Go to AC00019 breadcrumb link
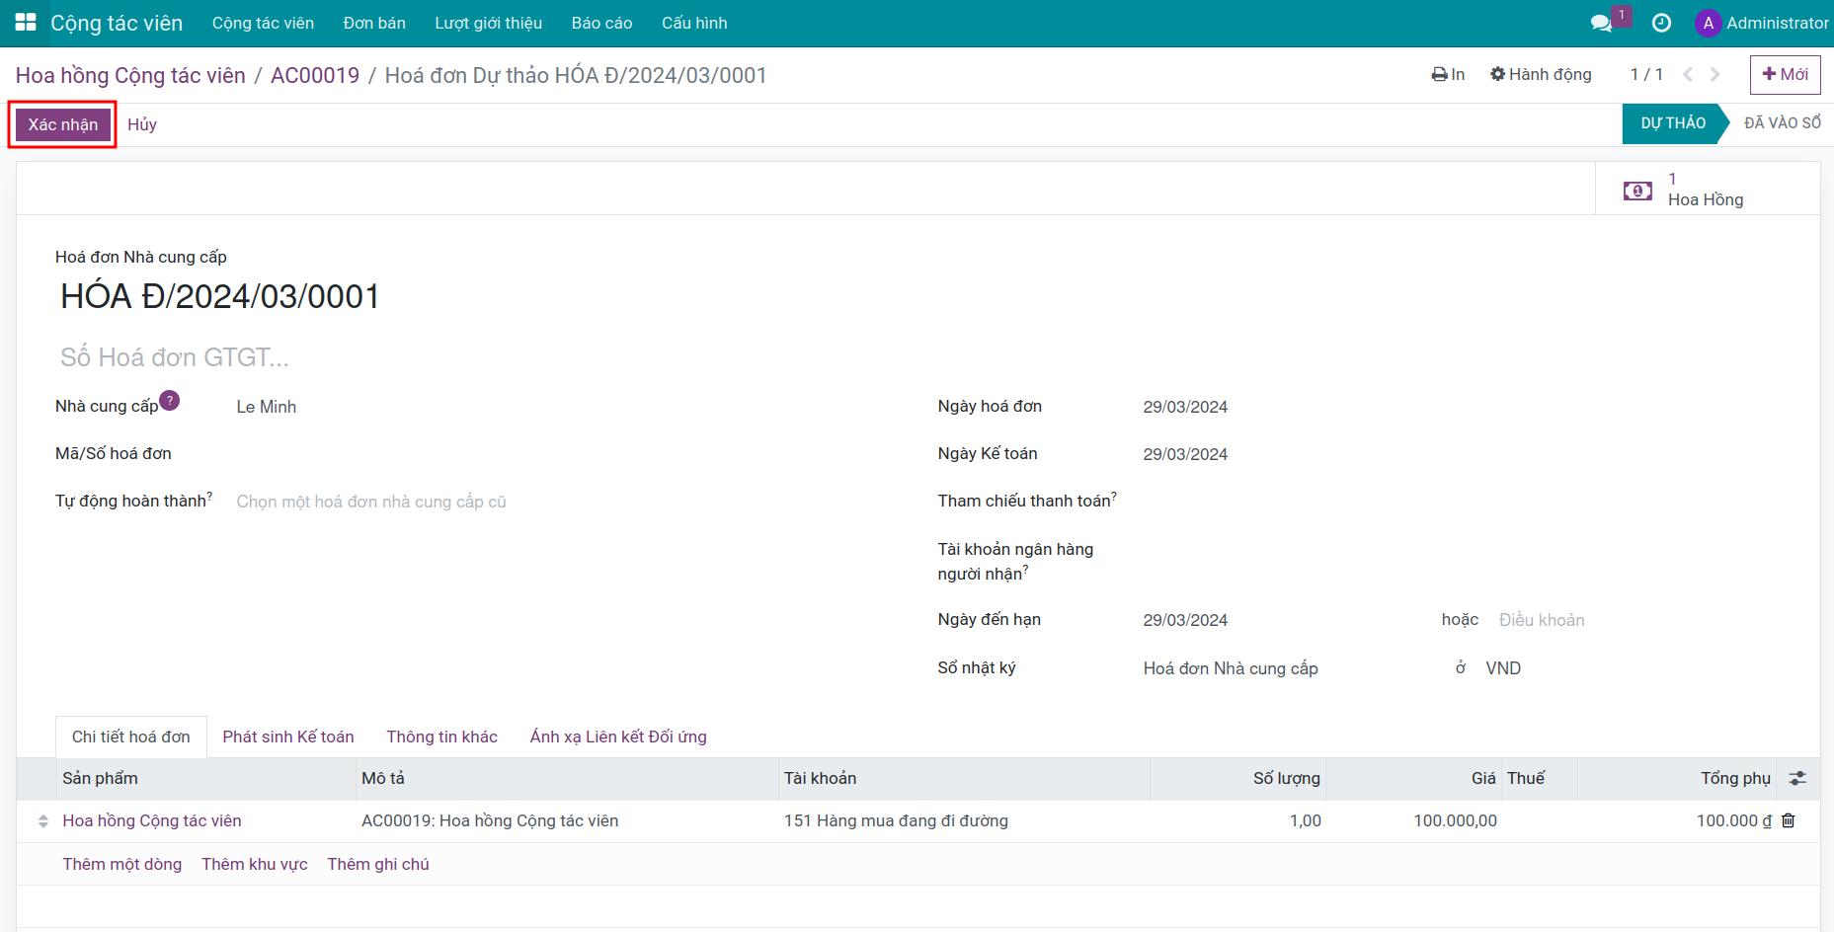Image resolution: width=1834 pixels, height=932 pixels. tap(315, 76)
